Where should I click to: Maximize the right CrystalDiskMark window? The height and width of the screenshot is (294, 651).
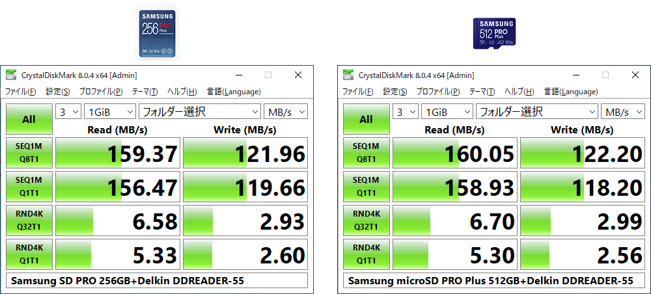point(605,75)
